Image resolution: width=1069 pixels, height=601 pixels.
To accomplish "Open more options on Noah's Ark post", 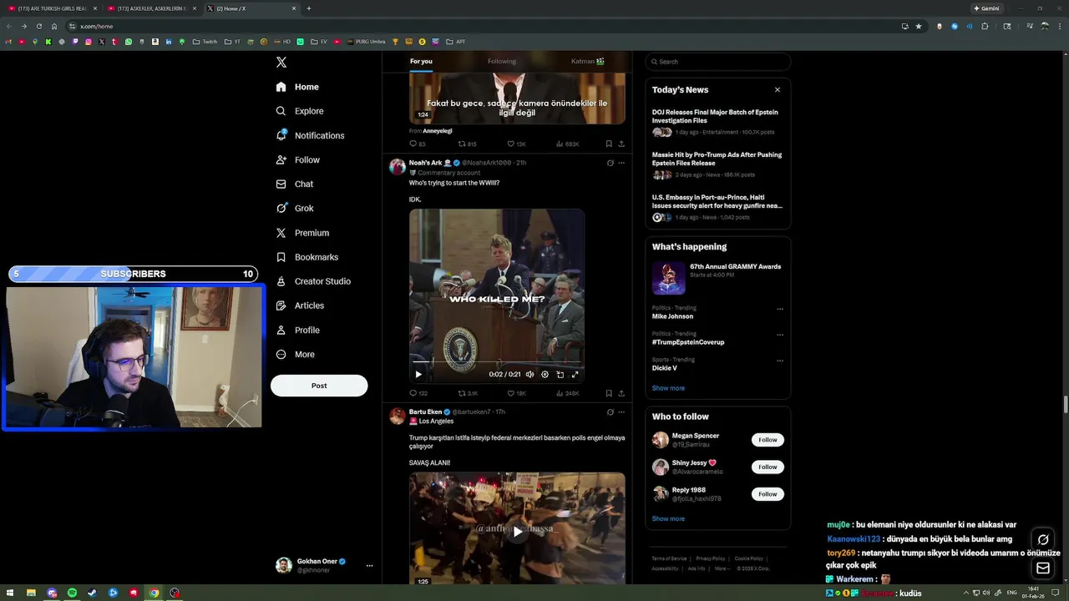I will [621, 163].
